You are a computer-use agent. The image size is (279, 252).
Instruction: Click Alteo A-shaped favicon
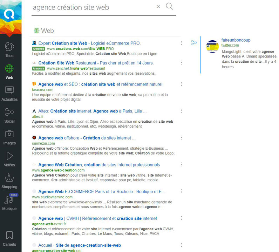point(34,111)
